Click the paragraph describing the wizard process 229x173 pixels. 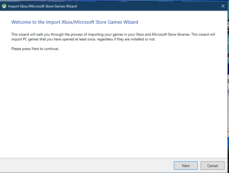tap(113, 37)
